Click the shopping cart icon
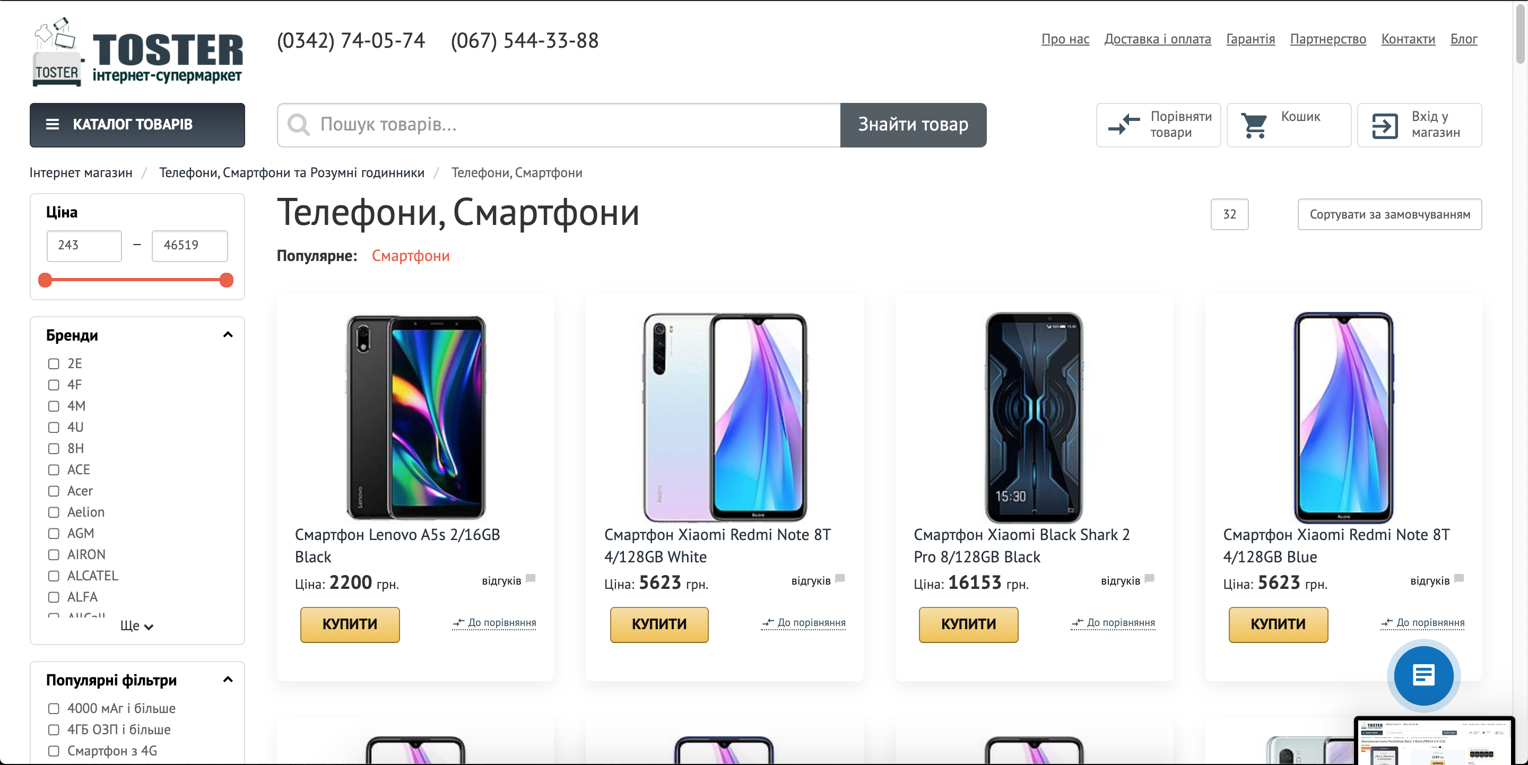The height and width of the screenshot is (765, 1528). point(1255,125)
